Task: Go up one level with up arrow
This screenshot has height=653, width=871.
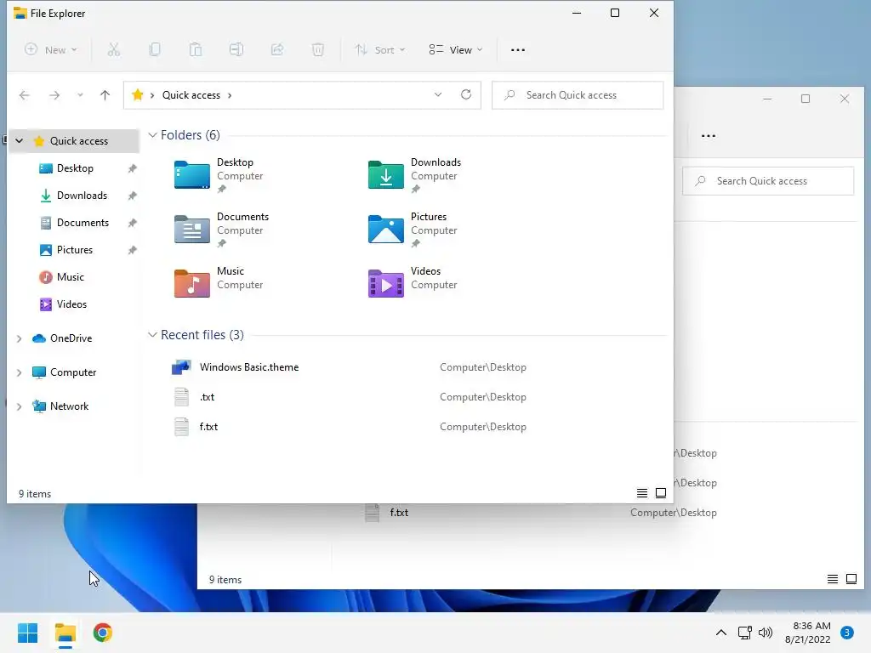Action: point(105,95)
